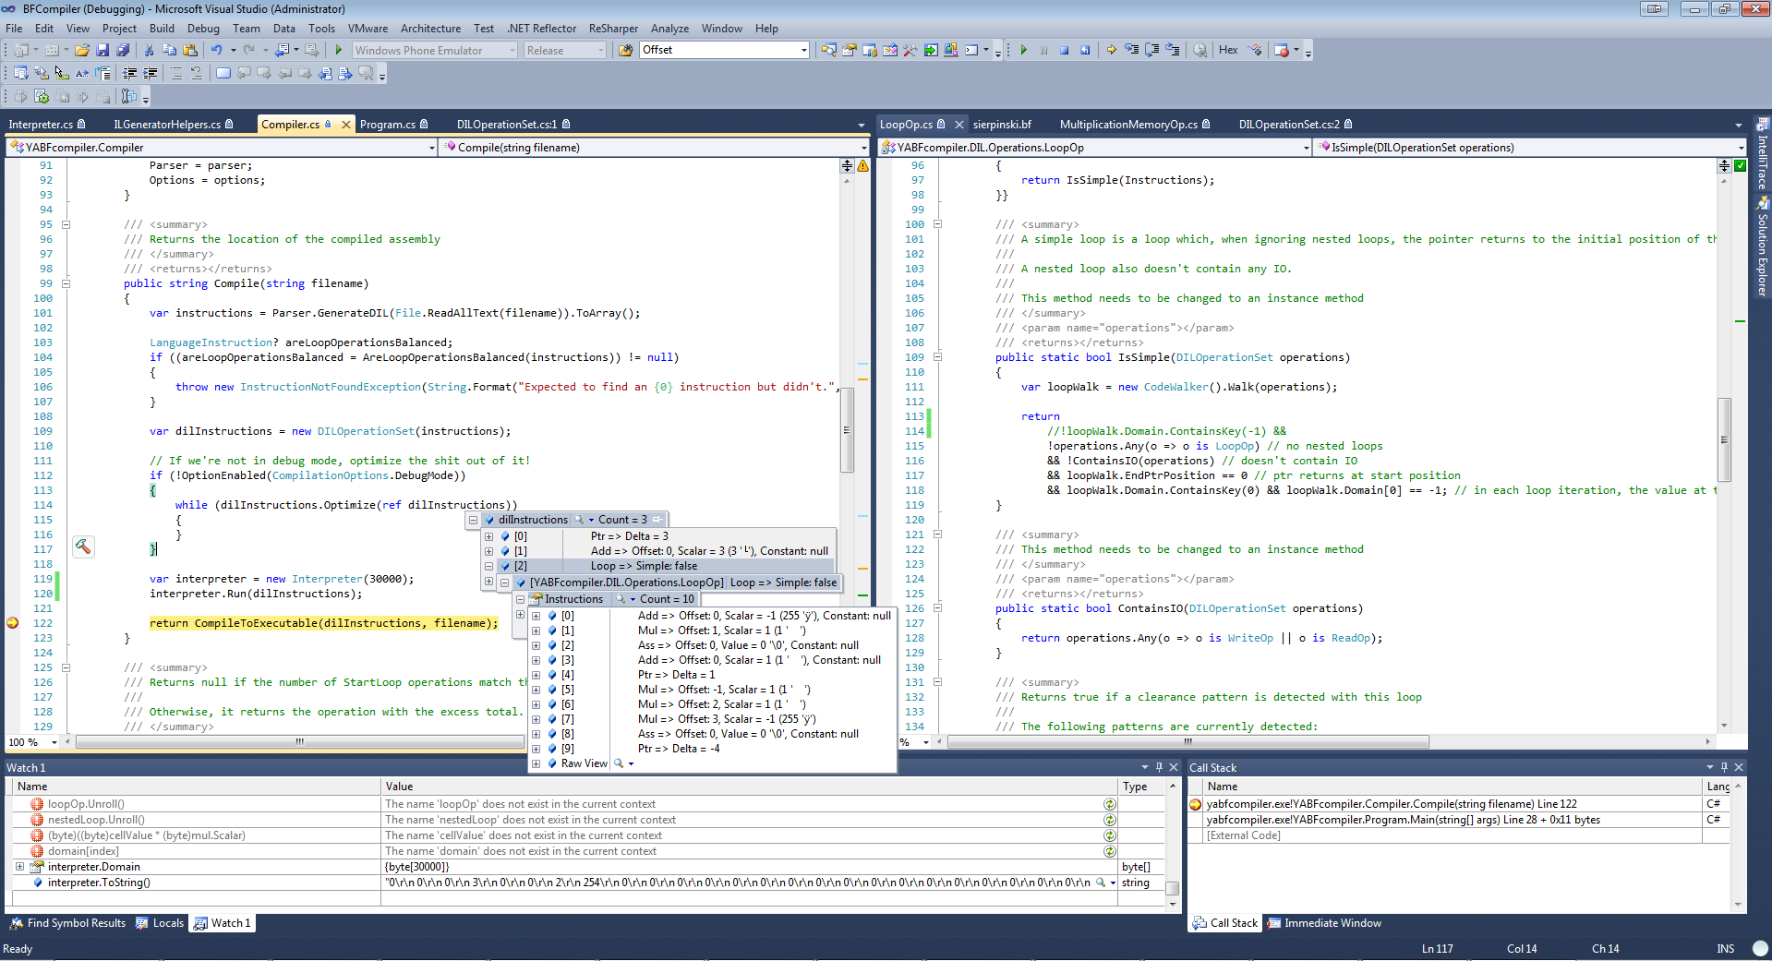This screenshot has height=961, width=1772.
Task: Close the LoopOp.cs tab
Action: coord(958,125)
